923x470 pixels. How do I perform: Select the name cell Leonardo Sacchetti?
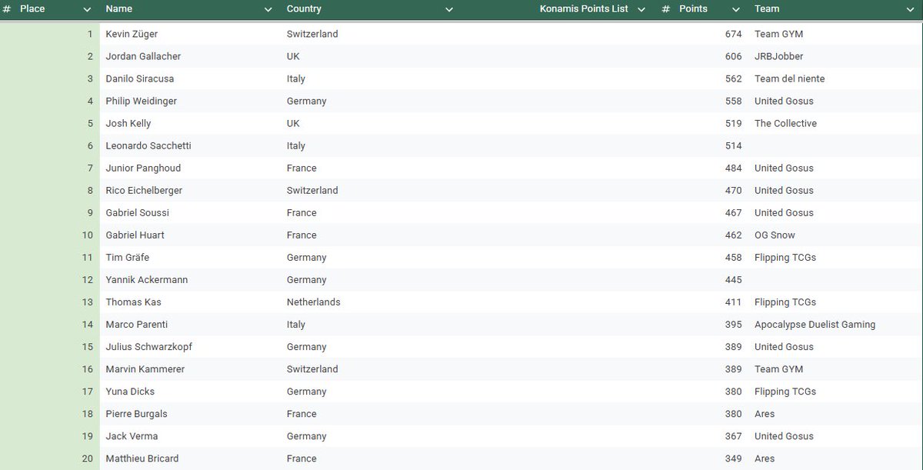pos(148,145)
